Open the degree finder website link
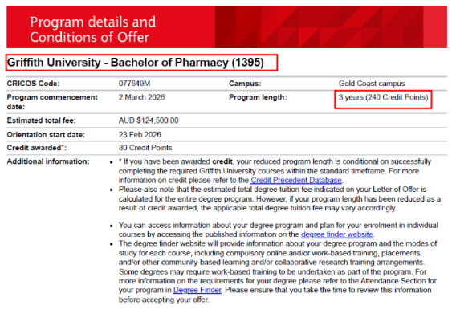Viewport: 452px width, 318px height. coord(337,234)
